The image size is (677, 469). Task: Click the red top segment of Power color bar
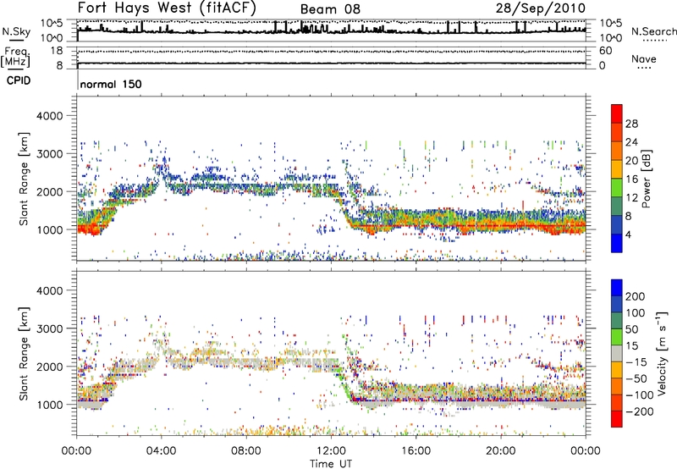pyautogui.click(x=617, y=113)
